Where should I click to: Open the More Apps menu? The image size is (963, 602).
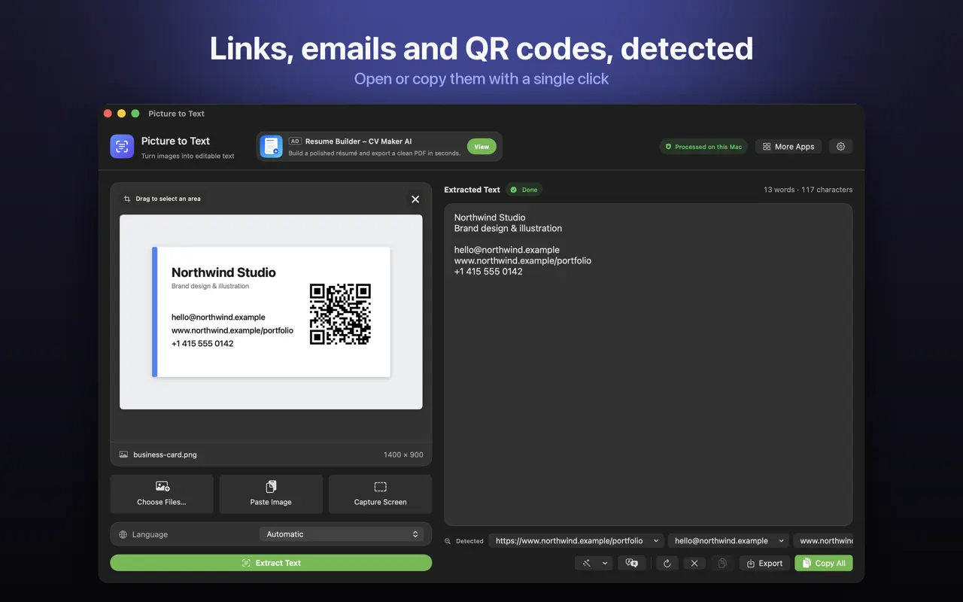coord(788,147)
